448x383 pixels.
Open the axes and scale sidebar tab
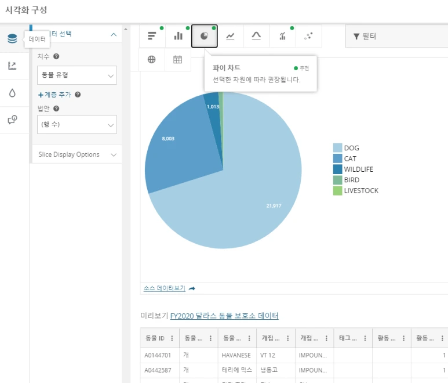click(x=12, y=66)
